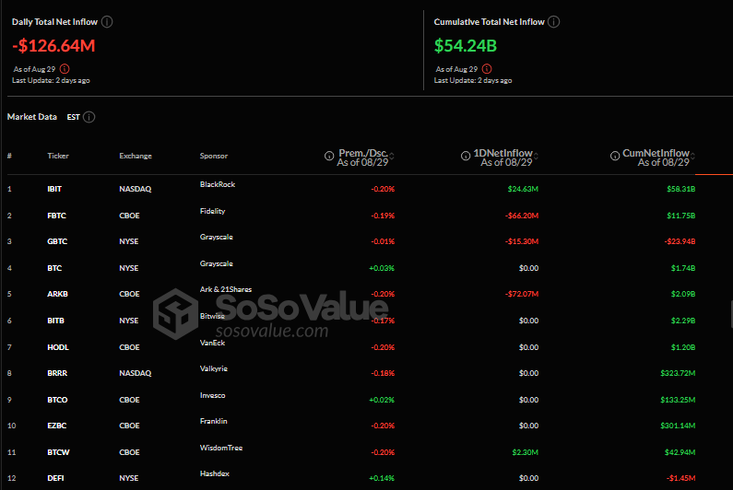Click BTCO's +0.02% premium value
The width and height of the screenshot is (733, 490).
(382, 400)
